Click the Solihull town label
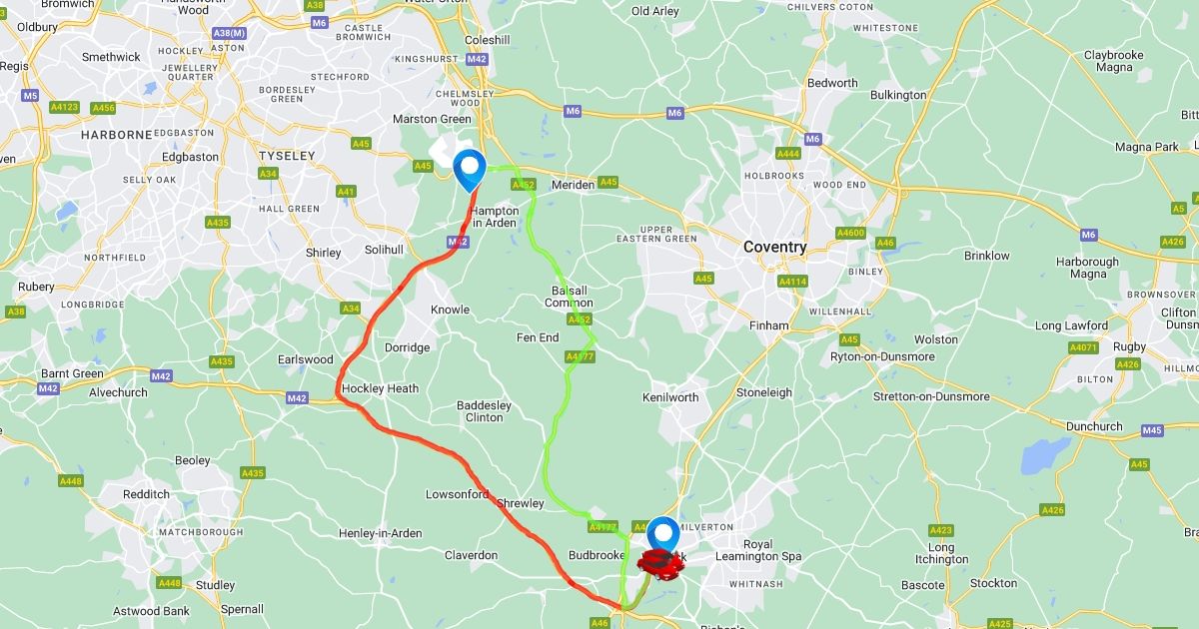Viewport: 1199px width, 629px height. [x=383, y=250]
